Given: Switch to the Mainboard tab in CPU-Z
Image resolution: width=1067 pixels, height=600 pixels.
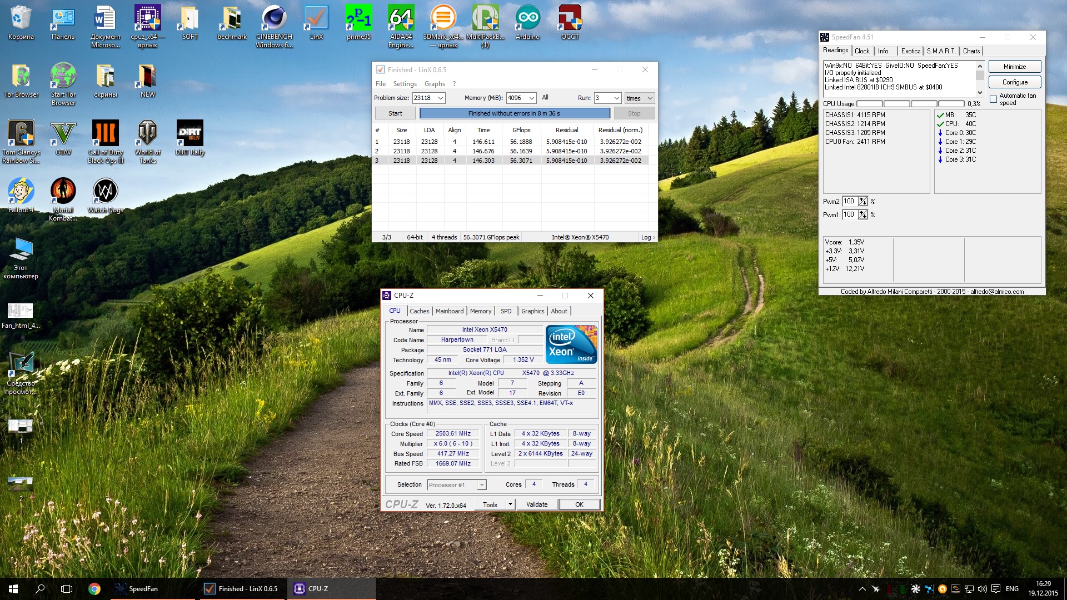Looking at the screenshot, I should [449, 311].
